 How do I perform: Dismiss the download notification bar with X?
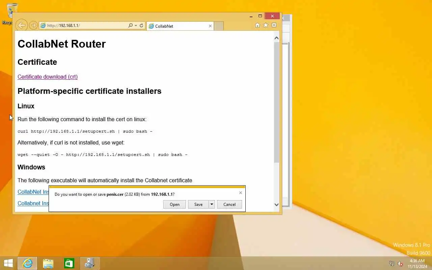(241, 193)
